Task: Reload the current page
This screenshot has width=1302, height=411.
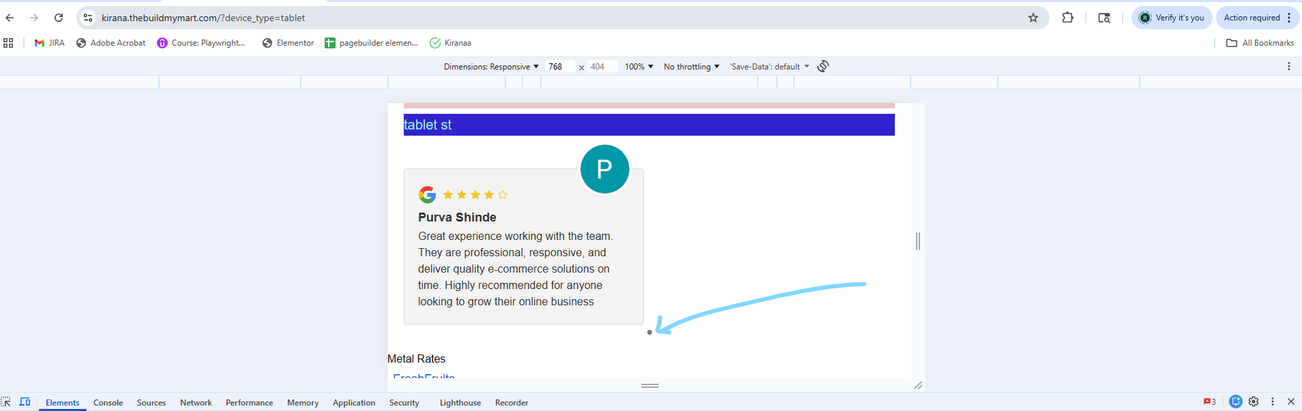Action: [x=59, y=18]
